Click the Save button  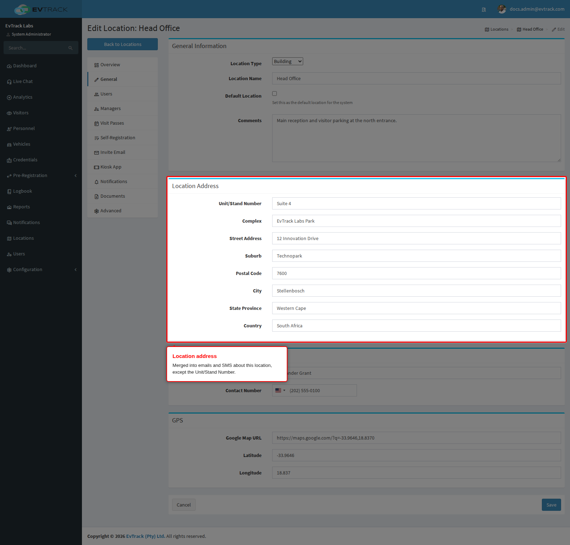click(x=551, y=505)
